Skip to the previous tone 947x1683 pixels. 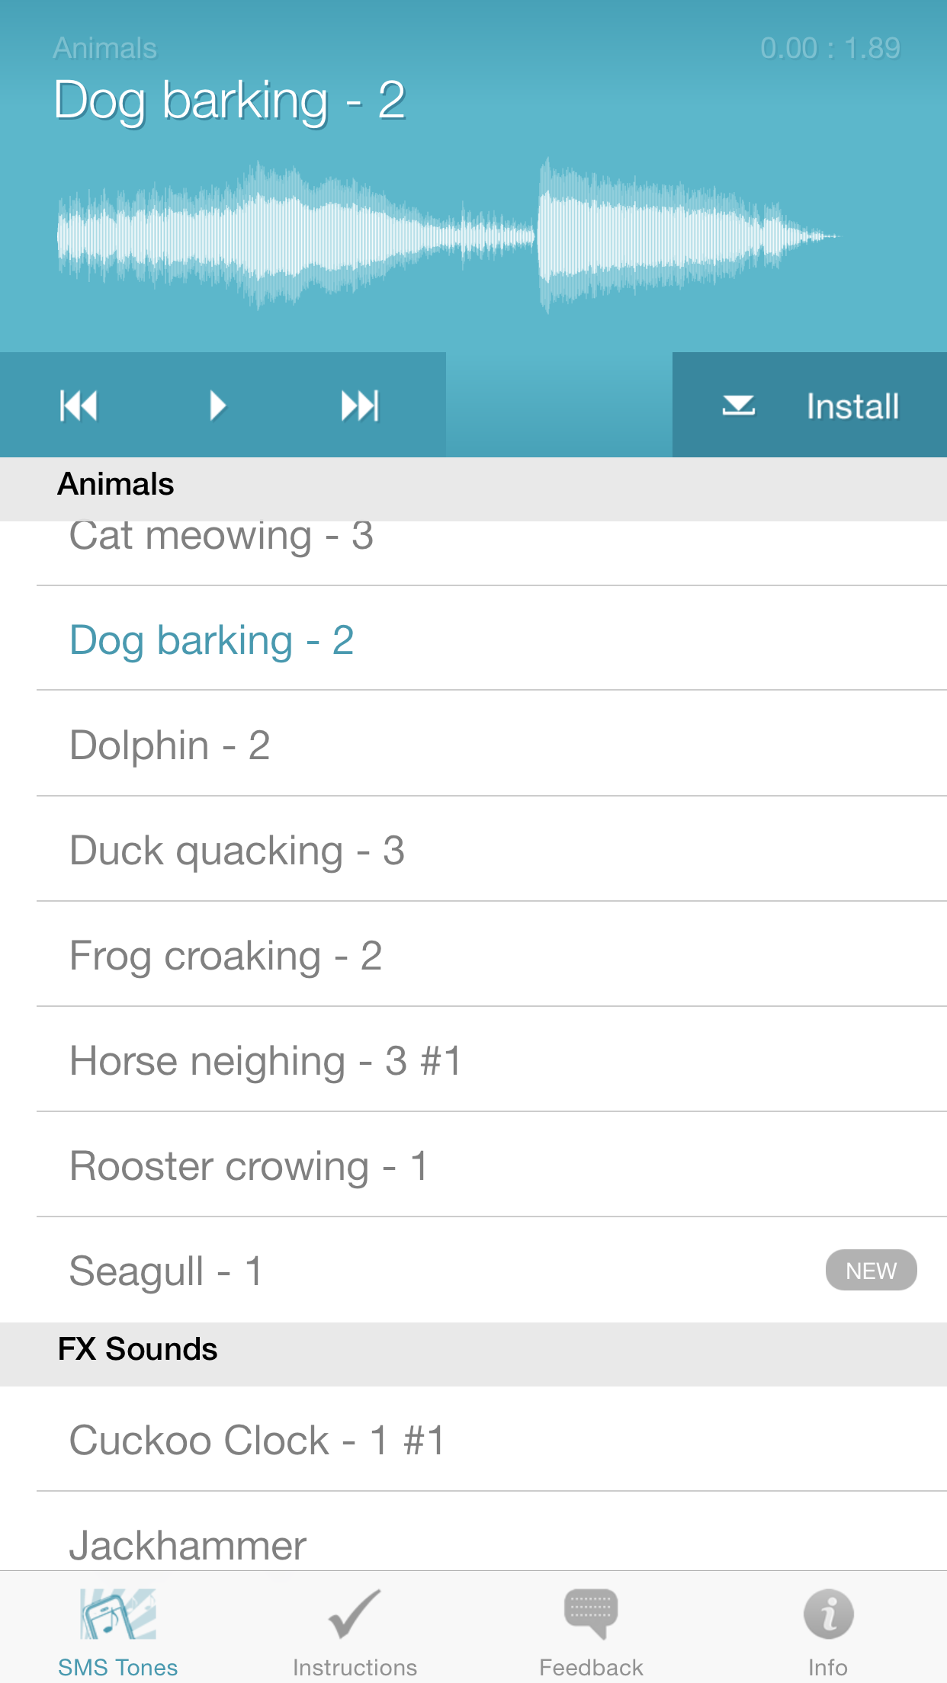coord(79,406)
